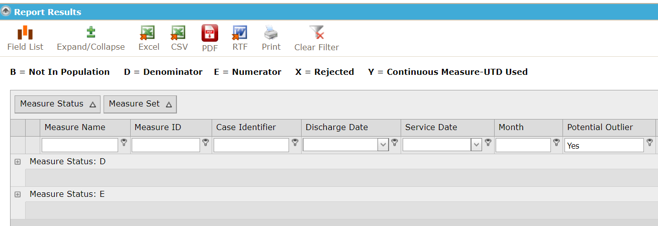The image size is (658, 226).
Task: Open the Discharge Date filter dropdown
Action: (383, 145)
